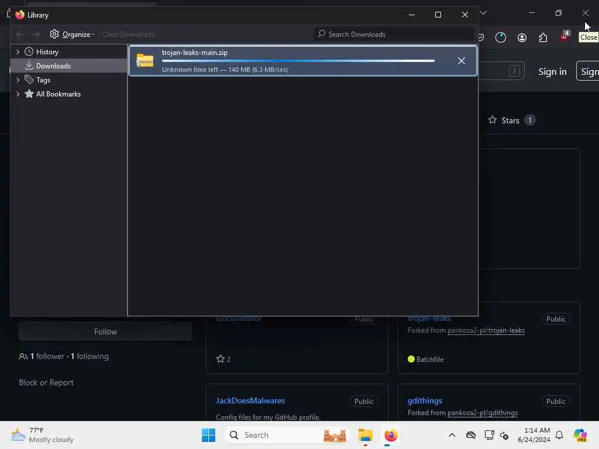Open the Firefox tab list chevron
This screenshot has height=449, width=599.
[483, 13]
